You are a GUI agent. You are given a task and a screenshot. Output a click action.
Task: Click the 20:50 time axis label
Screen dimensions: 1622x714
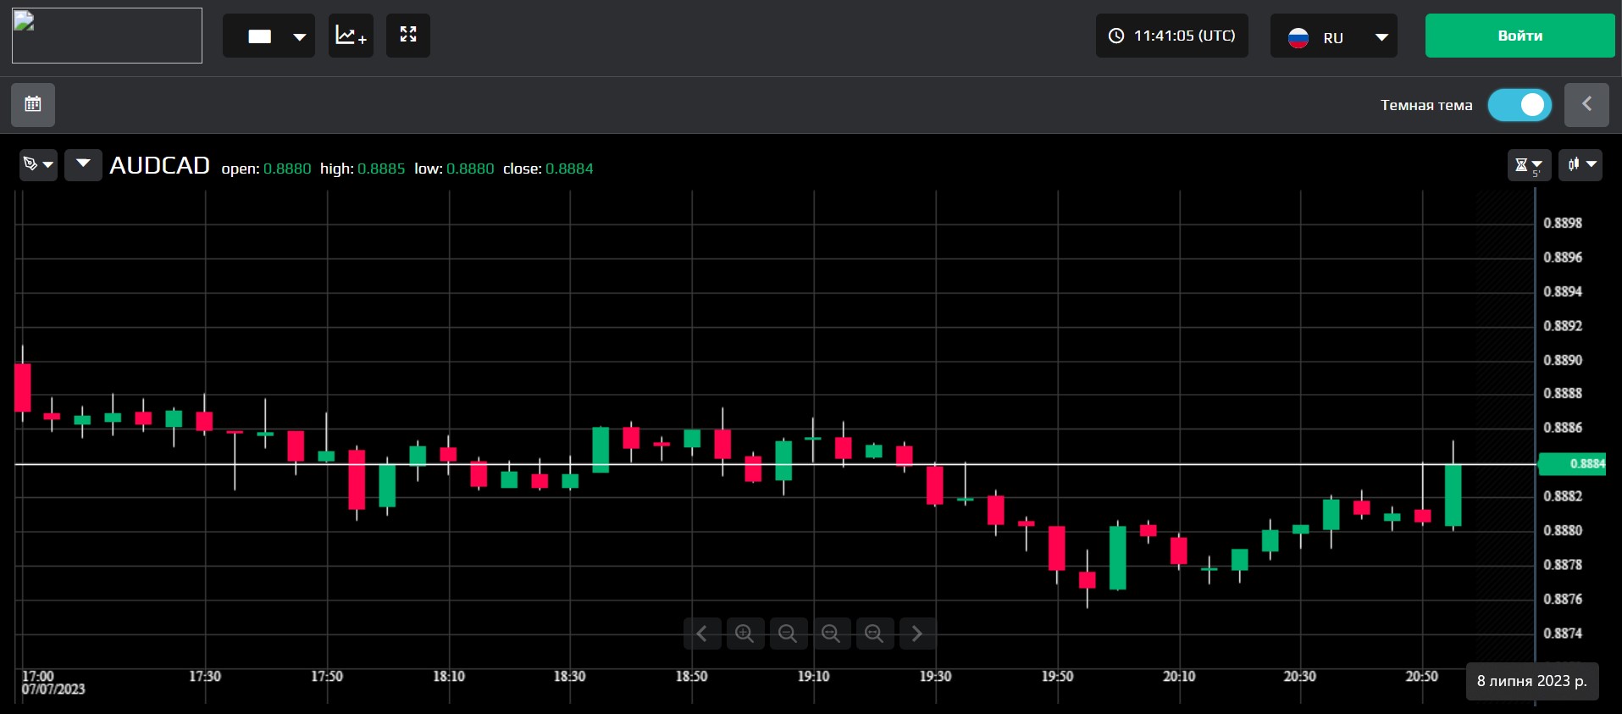coord(1422,676)
